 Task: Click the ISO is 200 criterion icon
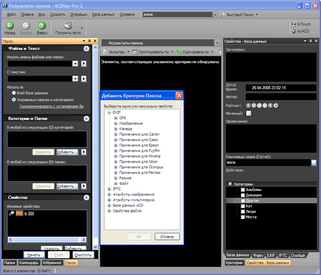[x=12, y=213]
